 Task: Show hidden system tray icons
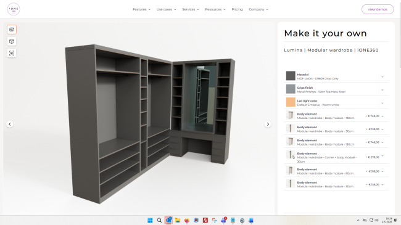tap(358, 220)
